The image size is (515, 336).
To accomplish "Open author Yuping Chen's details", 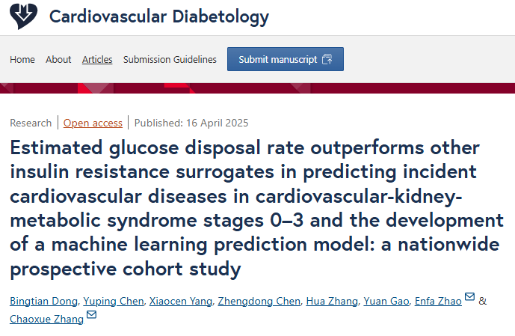I will (114, 301).
